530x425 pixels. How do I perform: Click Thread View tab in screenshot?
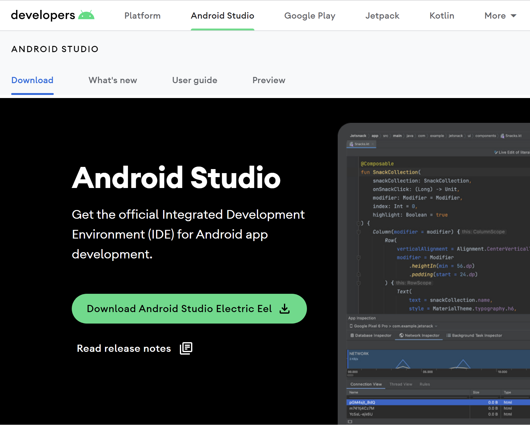(401, 384)
